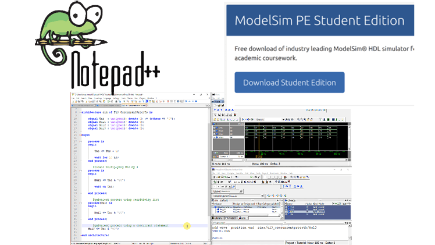Close the active Notepad++ document tab
The image size is (435, 245).
tap(146, 105)
